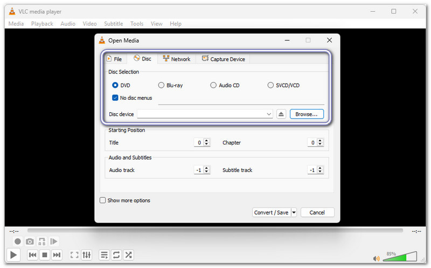The height and width of the screenshot is (268, 431).
Task: Open the Audio menu
Action: pos(68,24)
